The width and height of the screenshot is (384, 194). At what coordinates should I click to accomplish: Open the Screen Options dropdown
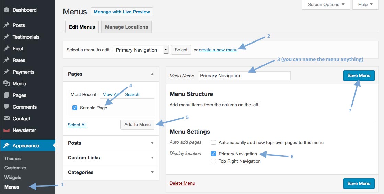pyautogui.click(x=326, y=5)
